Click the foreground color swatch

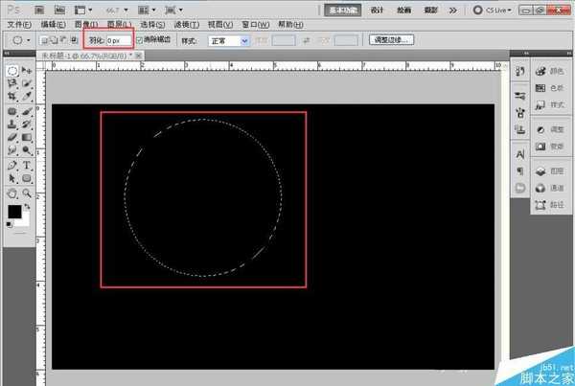point(15,212)
